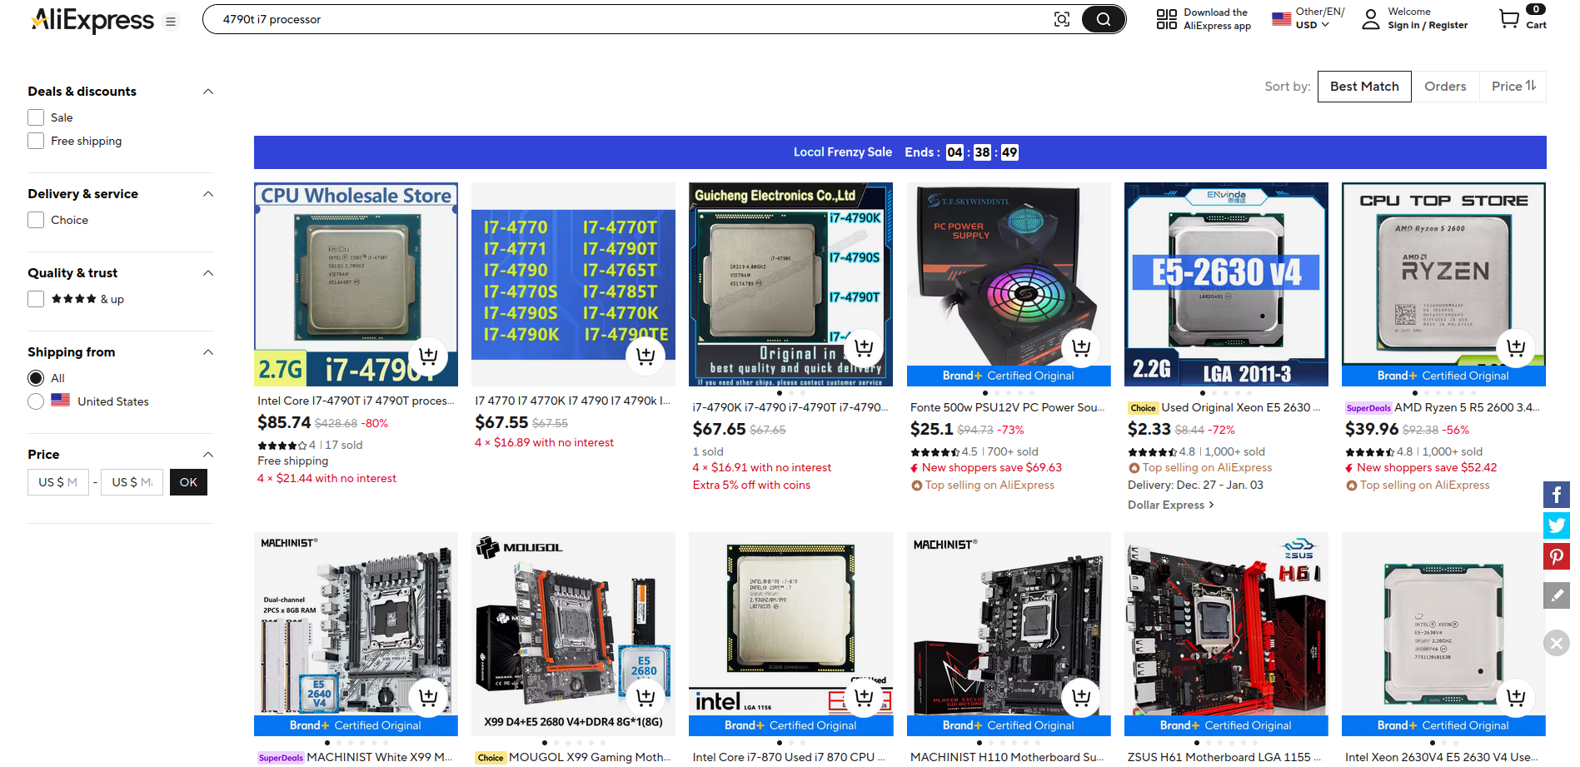Add the I7 4770 multi-model listing to cart
The image size is (1580, 767).
[x=645, y=356]
